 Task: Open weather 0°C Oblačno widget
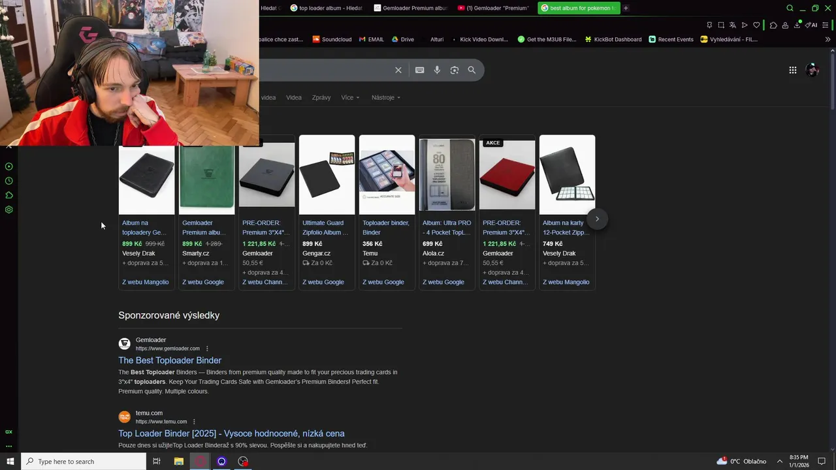pos(741,462)
